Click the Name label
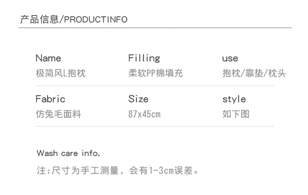Viewport: 308px width, 195px height. point(48,58)
